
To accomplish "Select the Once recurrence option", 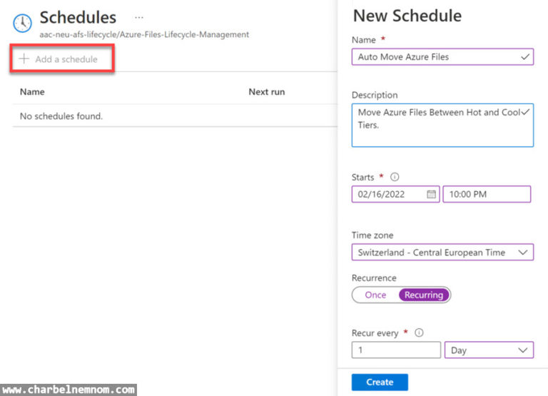I will [x=375, y=295].
